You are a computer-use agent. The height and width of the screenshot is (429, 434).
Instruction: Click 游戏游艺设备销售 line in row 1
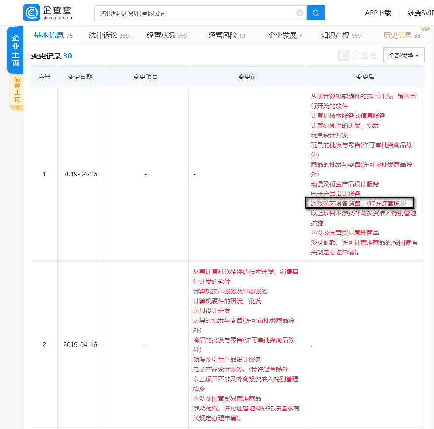358,203
